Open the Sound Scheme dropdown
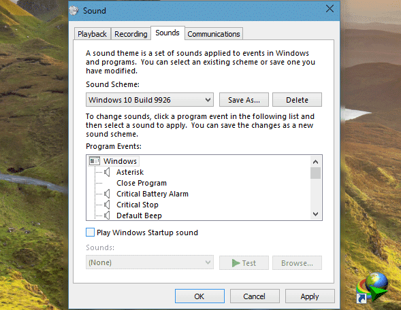401x310 pixels. (150, 99)
